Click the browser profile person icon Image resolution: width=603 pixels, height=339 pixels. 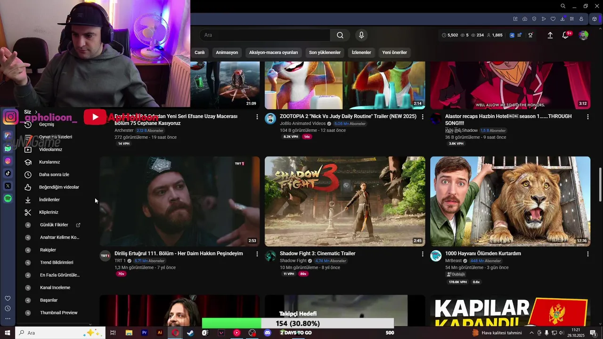[x=581, y=19]
